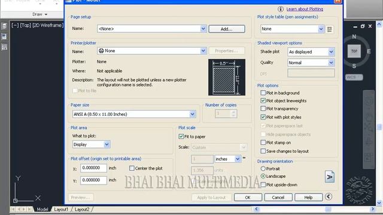Click the equals sign next to inches
The width and height of the screenshot is (383, 215).
pos(244,158)
